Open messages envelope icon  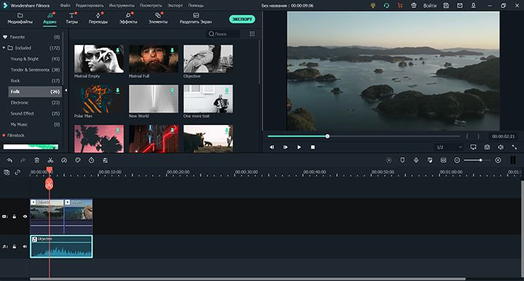tap(460, 6)
